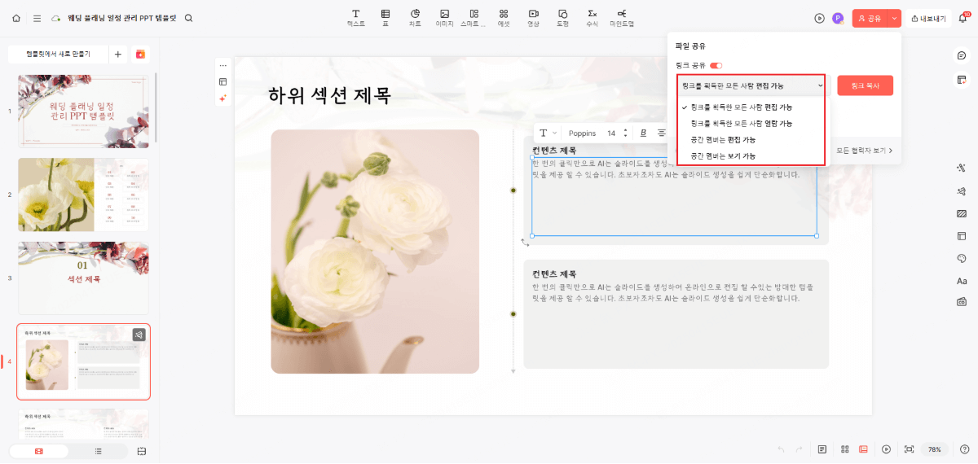
Task: Open the Aa font settings icon
Action: point(962,281)
